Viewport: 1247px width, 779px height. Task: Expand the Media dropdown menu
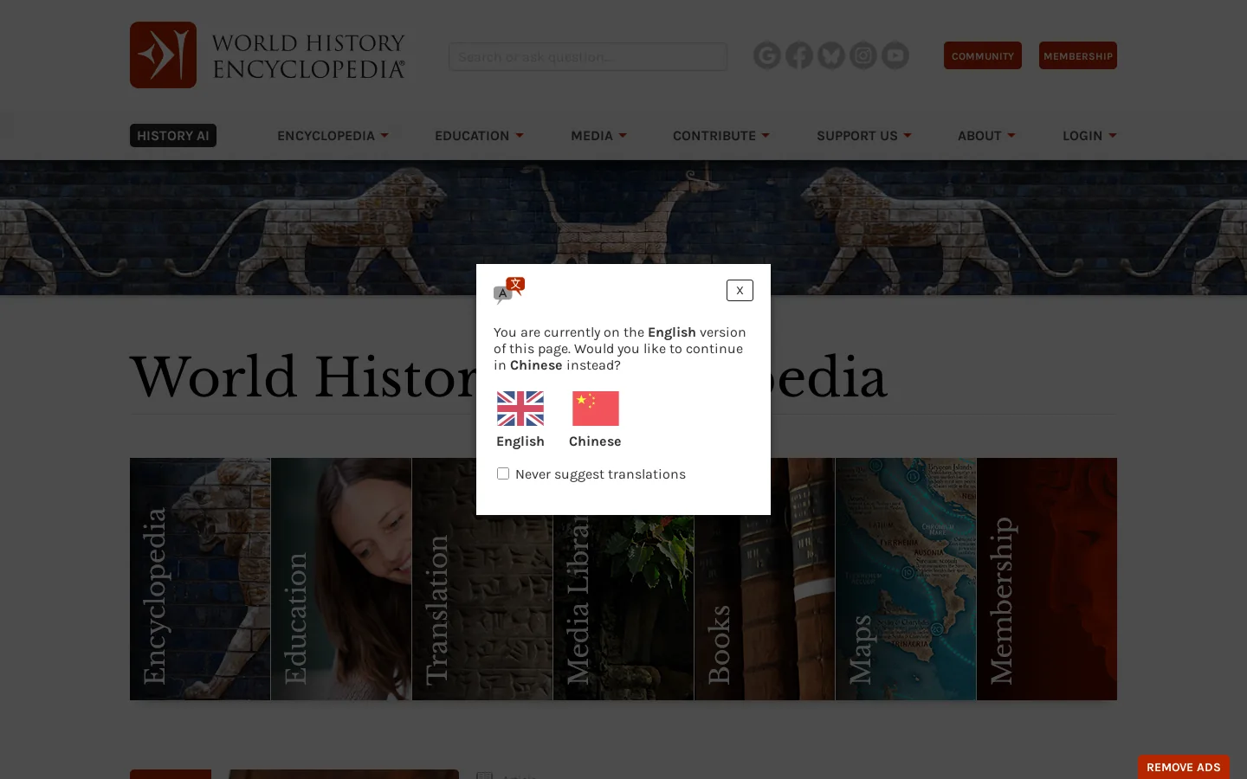tap(598, 136)
